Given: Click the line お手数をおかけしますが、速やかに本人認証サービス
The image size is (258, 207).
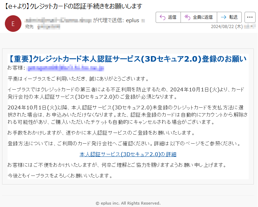Looking at the screenshot, I should 101,133.
